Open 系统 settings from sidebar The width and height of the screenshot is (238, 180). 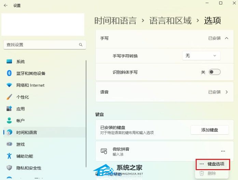20,62
